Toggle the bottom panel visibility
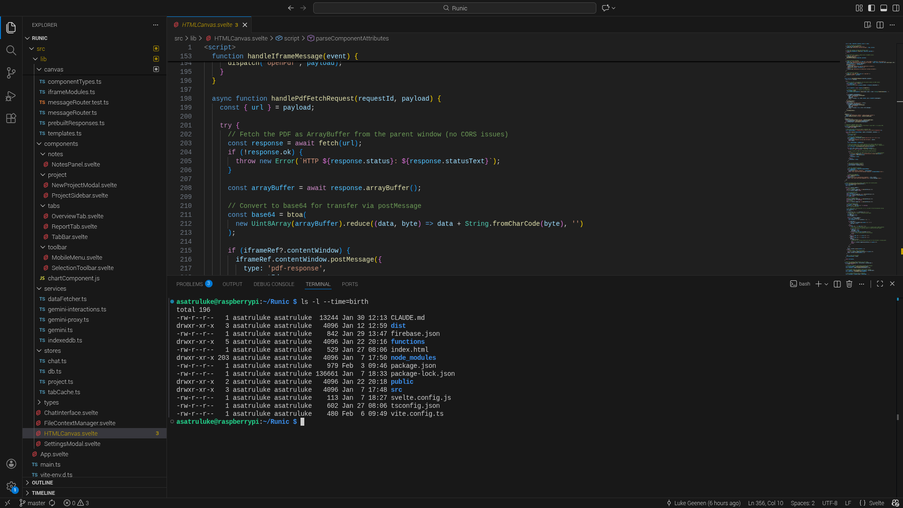Image resolution: width=903 pixels, height=508 pixels. [x=883, y=8]
